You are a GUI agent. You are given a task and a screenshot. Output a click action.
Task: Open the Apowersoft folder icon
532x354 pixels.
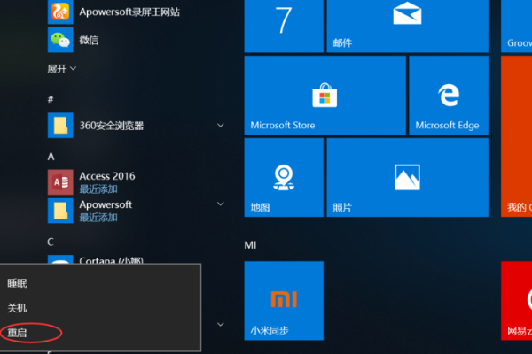60,211
